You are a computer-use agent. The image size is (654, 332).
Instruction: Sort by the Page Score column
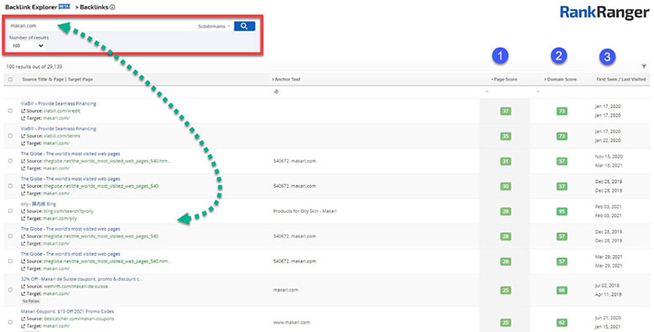pos(504,80)
